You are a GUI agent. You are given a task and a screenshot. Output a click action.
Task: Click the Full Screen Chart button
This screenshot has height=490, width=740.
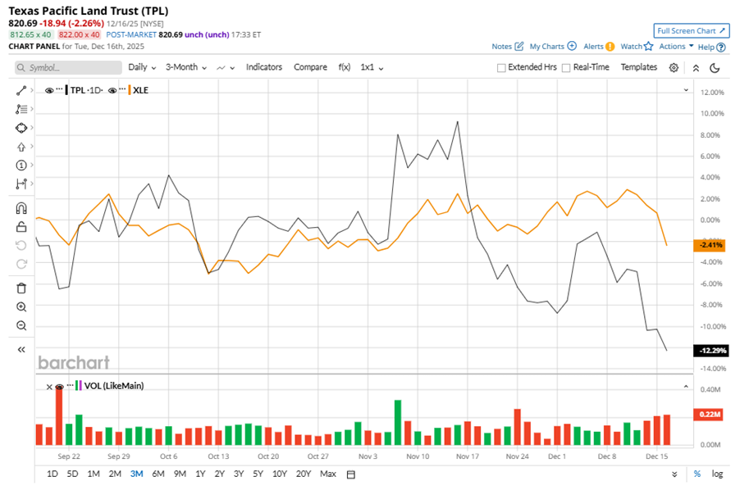[x=692, y=30]
